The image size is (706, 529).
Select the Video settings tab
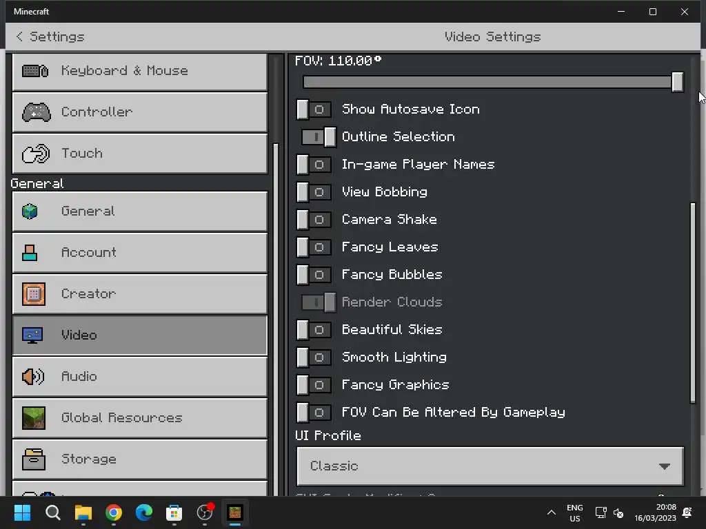[x=140, y=335]
